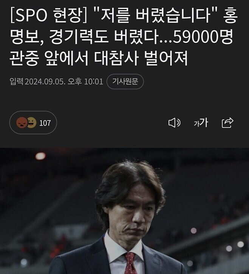Viewport: 249px width, 274px height.
Task: Open font size 가가 setting
Action: (x=201, y=122)
